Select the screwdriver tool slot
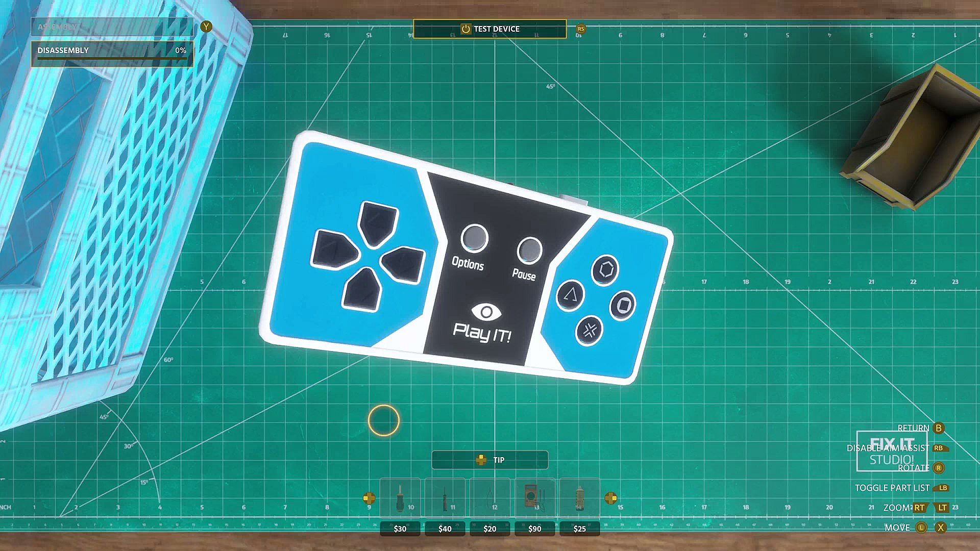The height and width of the screenshot is (551, 980). (400, 498)
